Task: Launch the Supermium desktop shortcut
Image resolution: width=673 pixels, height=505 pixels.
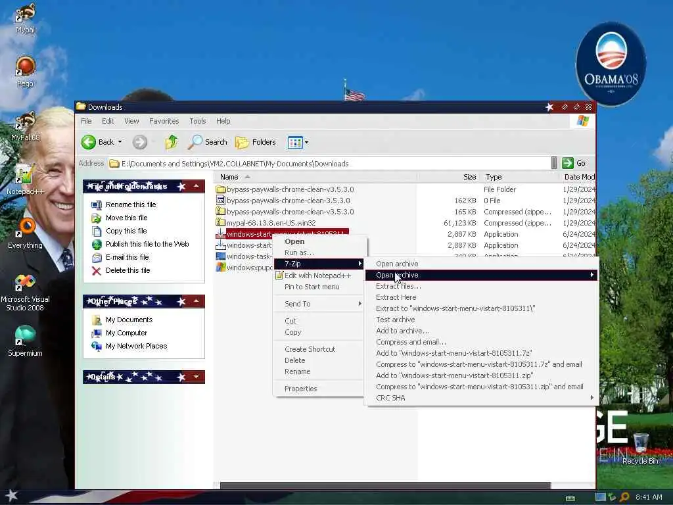Action: tap(26, 341)
